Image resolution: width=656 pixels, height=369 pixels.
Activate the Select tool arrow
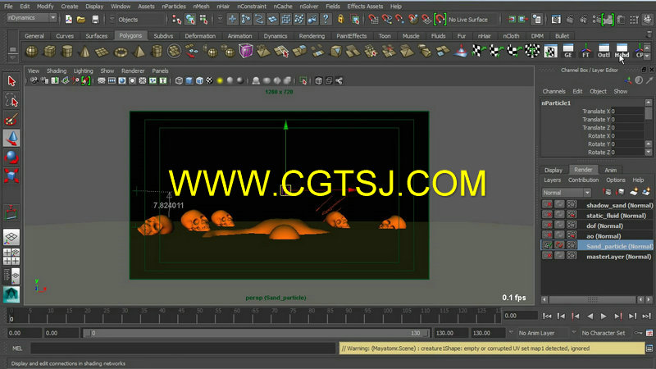click(11, 80)
